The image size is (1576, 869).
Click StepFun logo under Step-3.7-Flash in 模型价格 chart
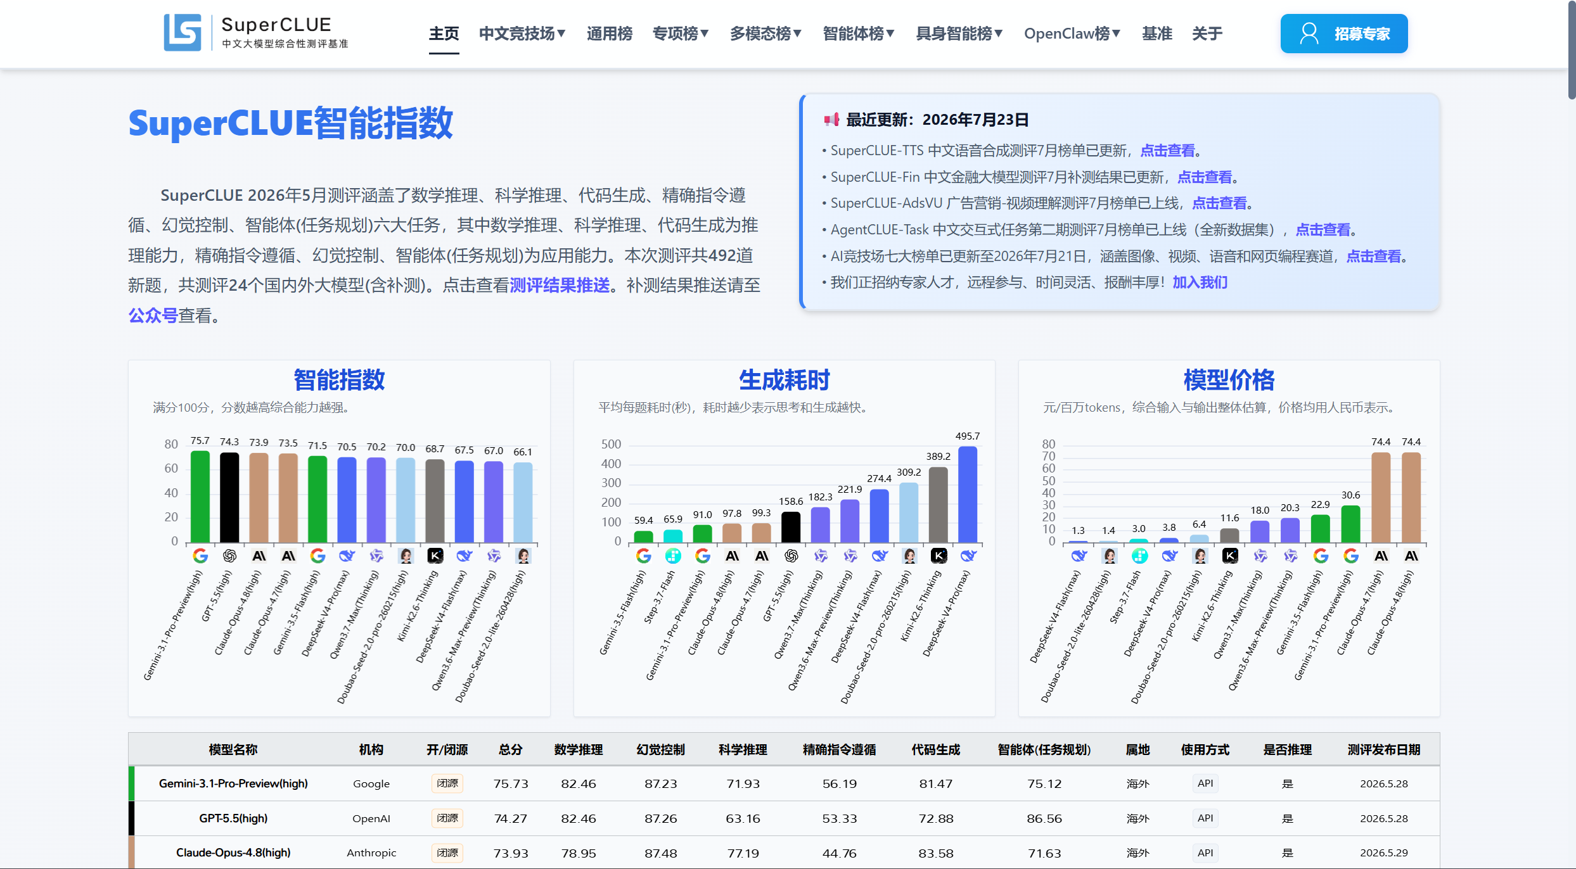tap(1139, 556)
